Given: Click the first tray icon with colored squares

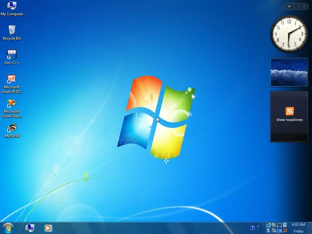Looking at the screenshot, I should pos(268,225).
